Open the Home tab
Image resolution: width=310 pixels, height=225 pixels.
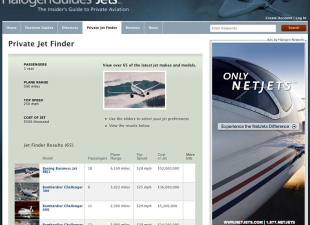pos(11,27)
